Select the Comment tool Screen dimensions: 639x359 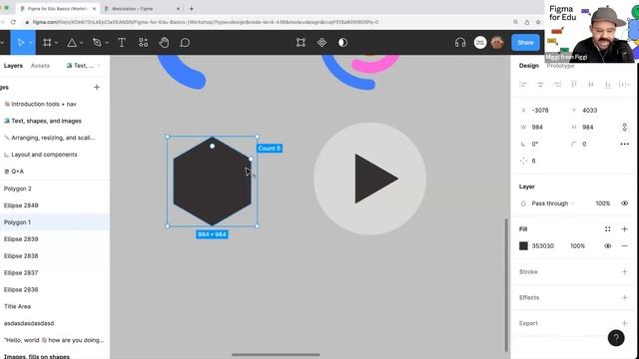pos(185,42)
